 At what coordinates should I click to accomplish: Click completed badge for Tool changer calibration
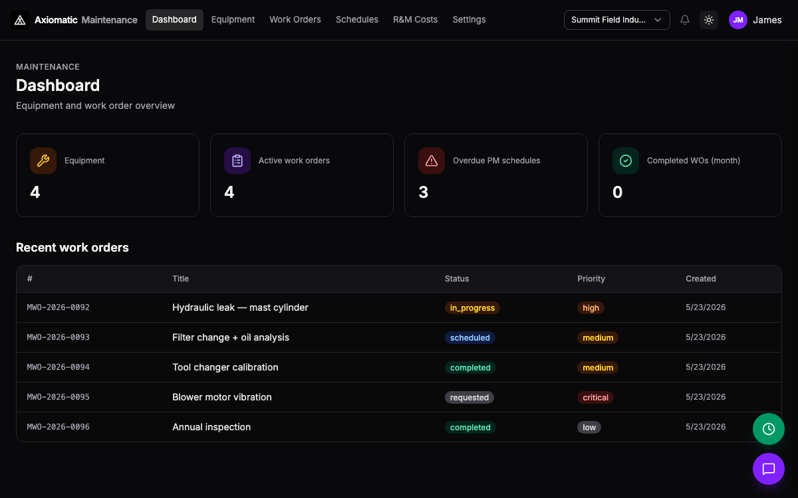[x=470, y=368]
